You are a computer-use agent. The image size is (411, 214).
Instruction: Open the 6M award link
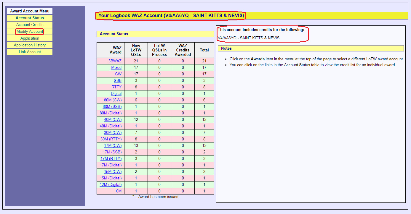119,191
